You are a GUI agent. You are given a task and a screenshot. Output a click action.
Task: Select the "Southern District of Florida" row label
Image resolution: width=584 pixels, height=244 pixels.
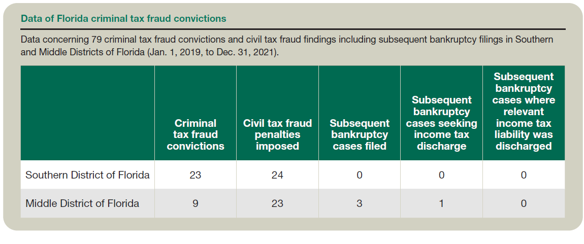(x=87, y=175)
